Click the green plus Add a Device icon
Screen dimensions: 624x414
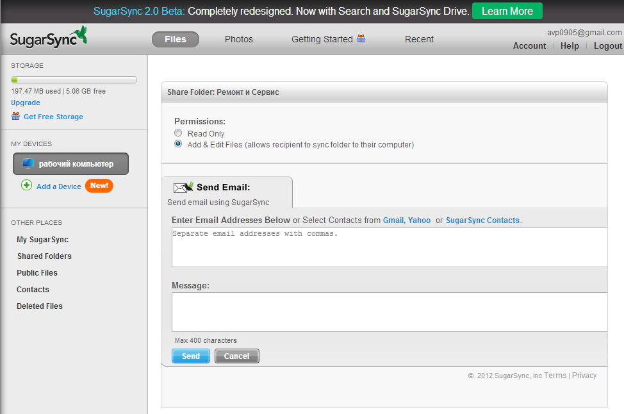[27, 185]
